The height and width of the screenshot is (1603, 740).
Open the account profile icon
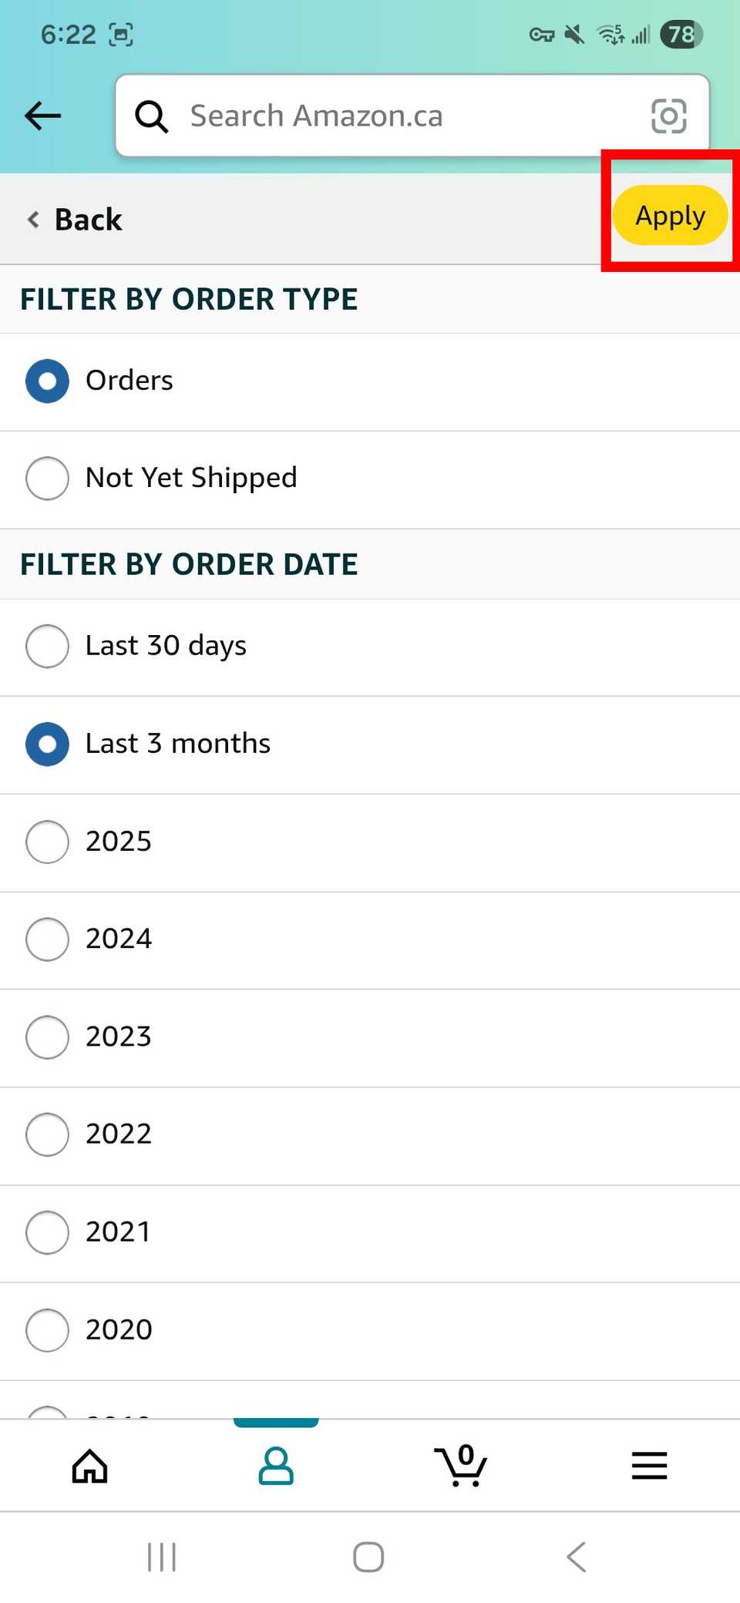275,1466
